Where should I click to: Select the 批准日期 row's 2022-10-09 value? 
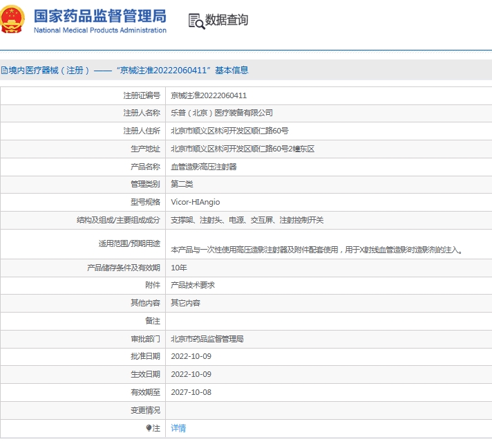pos(191,356)
